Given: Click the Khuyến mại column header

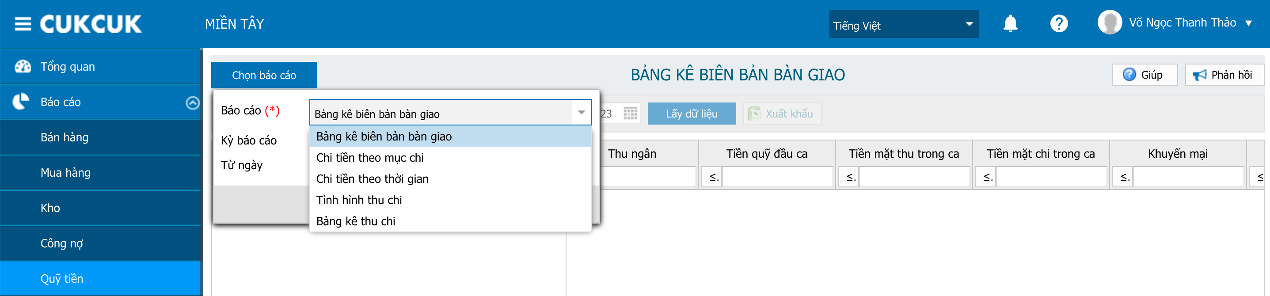Looking at the screenshot, I should tap(1178, 154).
